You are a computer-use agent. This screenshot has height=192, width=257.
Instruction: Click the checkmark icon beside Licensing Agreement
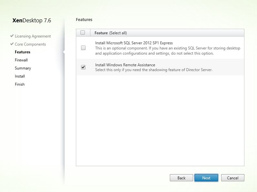pos(12,36)
